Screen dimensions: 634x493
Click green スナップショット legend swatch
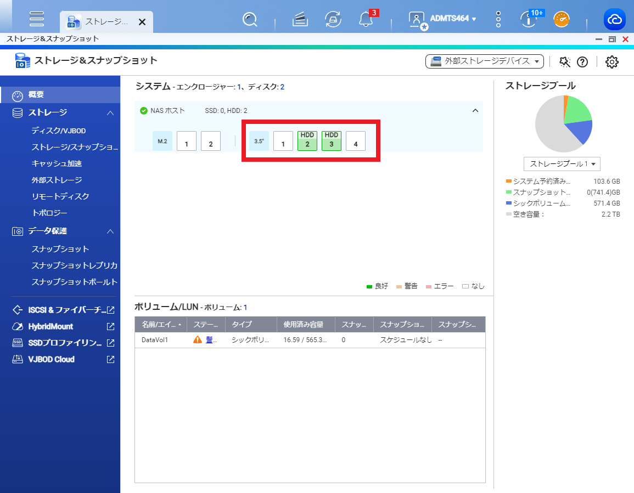pos(509,192)
